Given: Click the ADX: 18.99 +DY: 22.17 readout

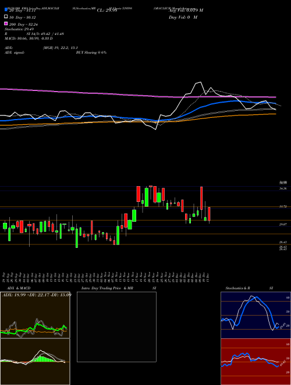Looking at the screenshot, I should [37, 295].
